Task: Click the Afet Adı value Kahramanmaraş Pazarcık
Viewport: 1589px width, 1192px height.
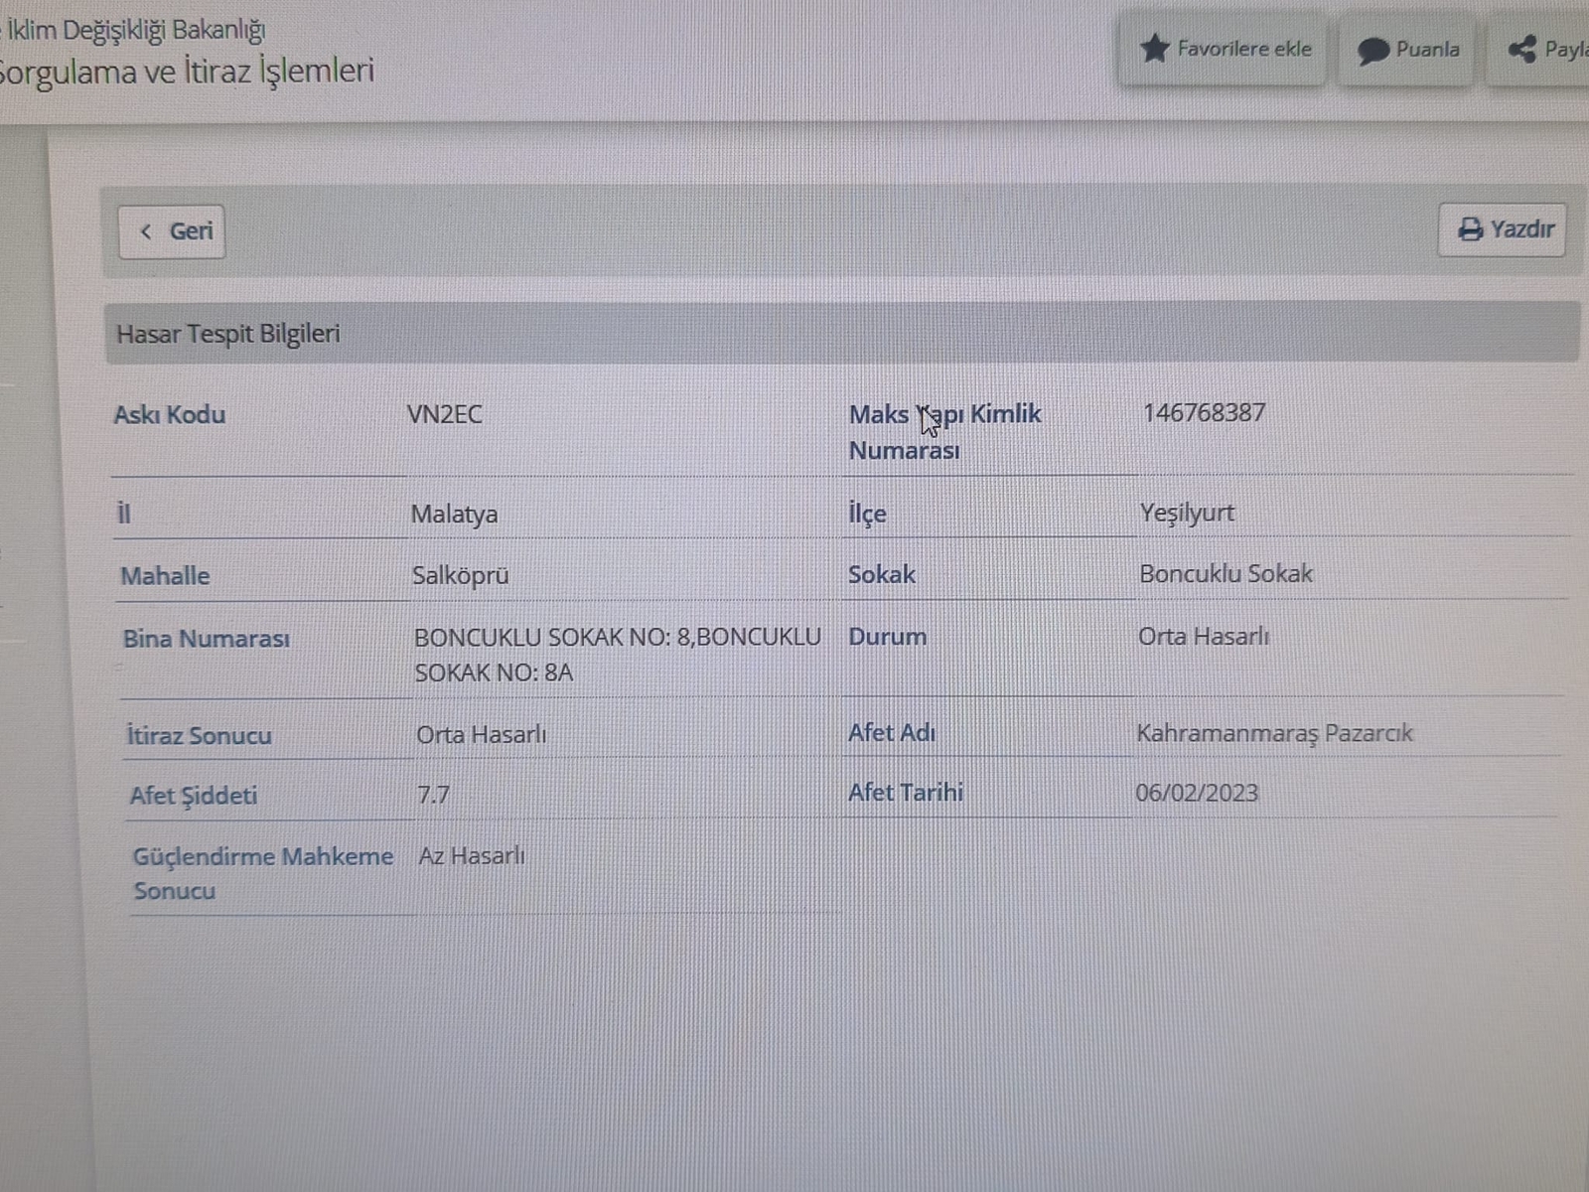Action: (x=1274, y=734)
